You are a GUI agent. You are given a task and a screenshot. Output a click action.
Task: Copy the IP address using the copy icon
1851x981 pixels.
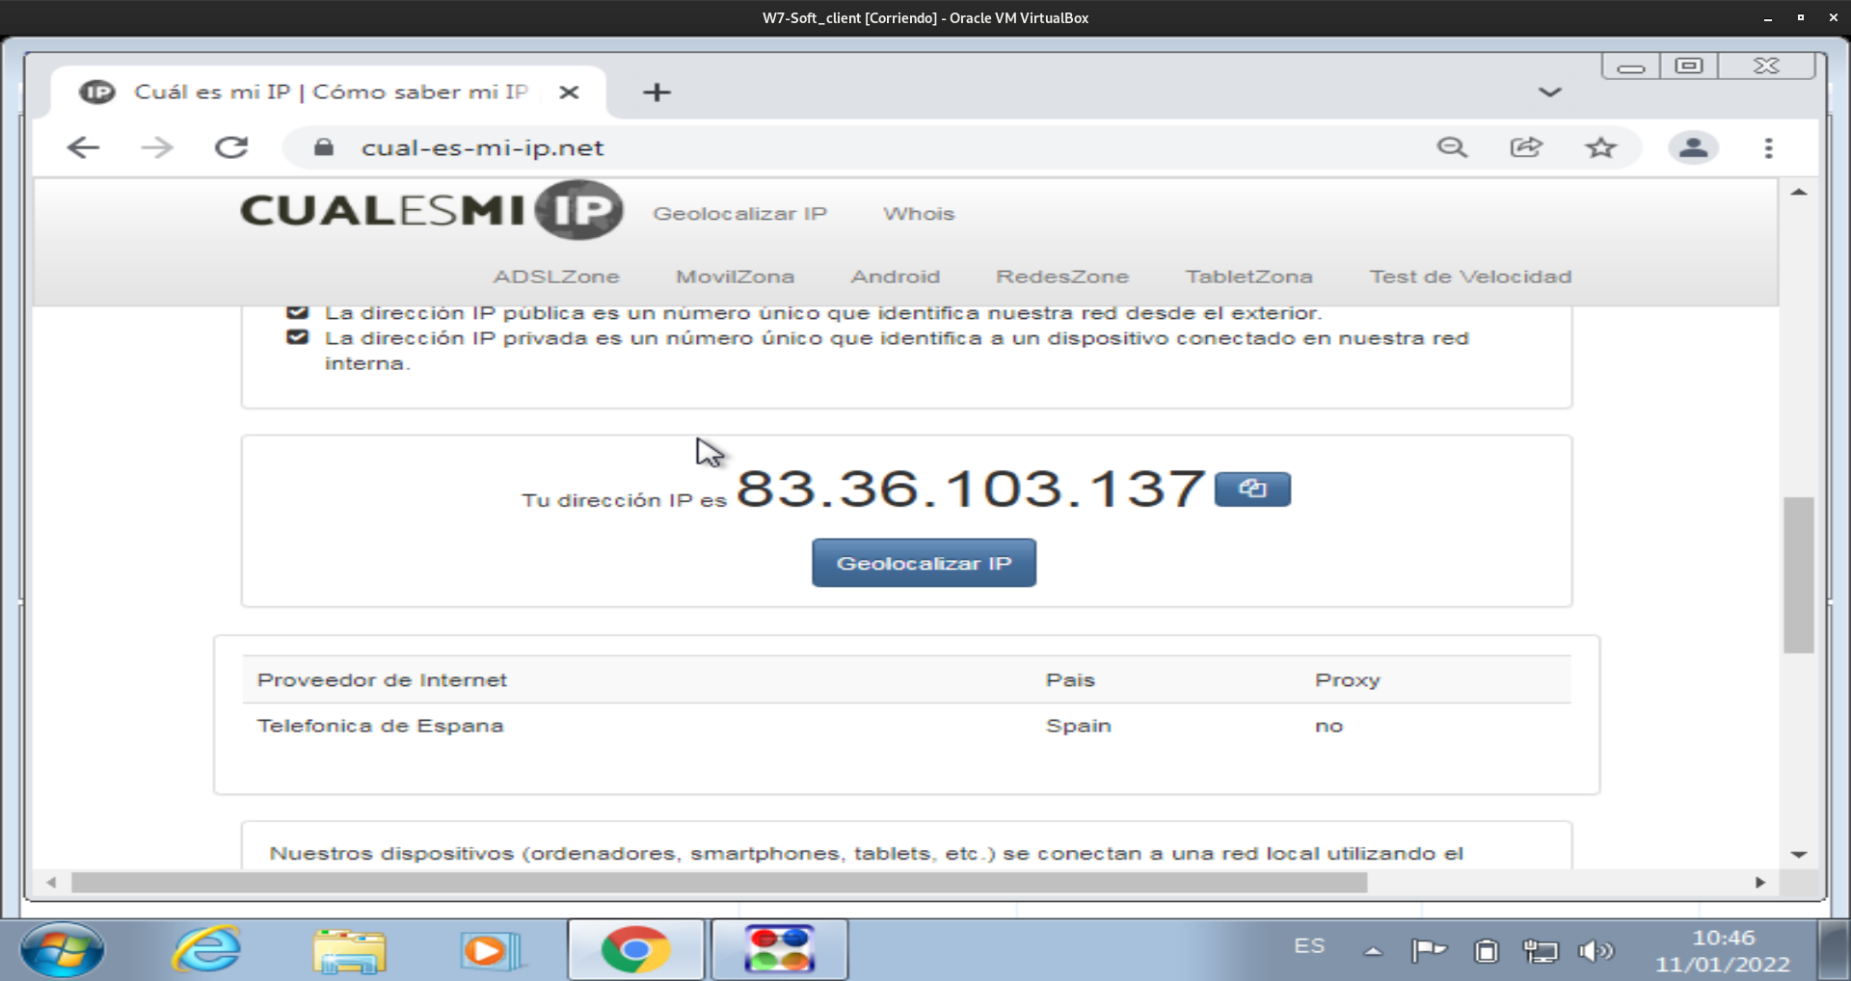[1251, 489]
